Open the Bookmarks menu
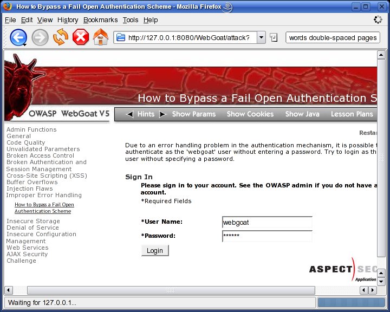The image size is (390, 312). 98,20
